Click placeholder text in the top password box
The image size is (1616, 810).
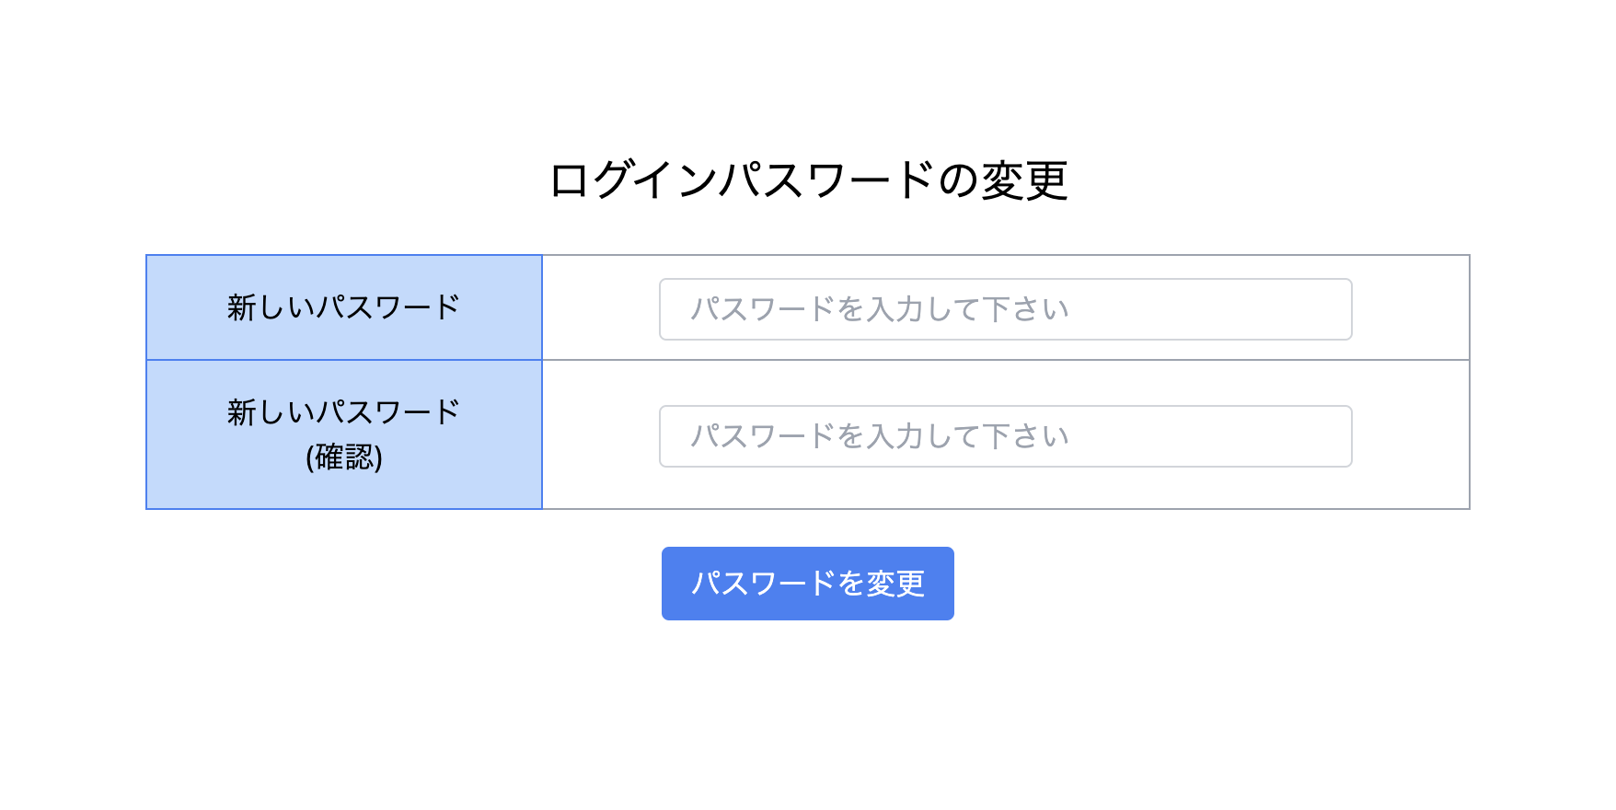click(879, 309)
